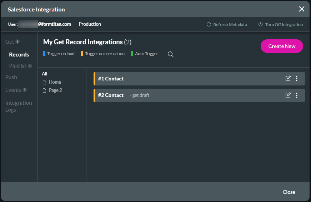Select the All pages filter
This screenshot has width=311, height=202.
pyautogui.click(x=44, y=74)
